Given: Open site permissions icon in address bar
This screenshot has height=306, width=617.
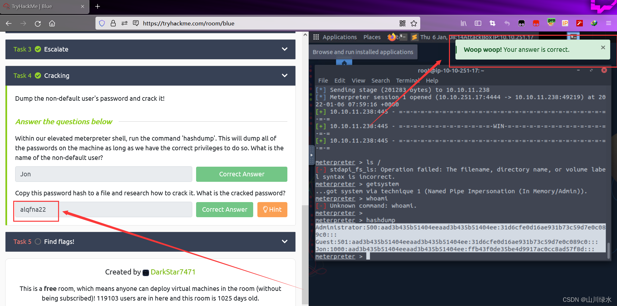Looking at the screenshot, I should (124, 23).
